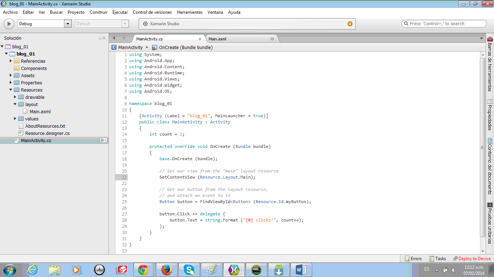Viewport: 494px width, 277px height.
Task: Open Xamarin Studio from the taskbar
Action: tap(234, 270)
